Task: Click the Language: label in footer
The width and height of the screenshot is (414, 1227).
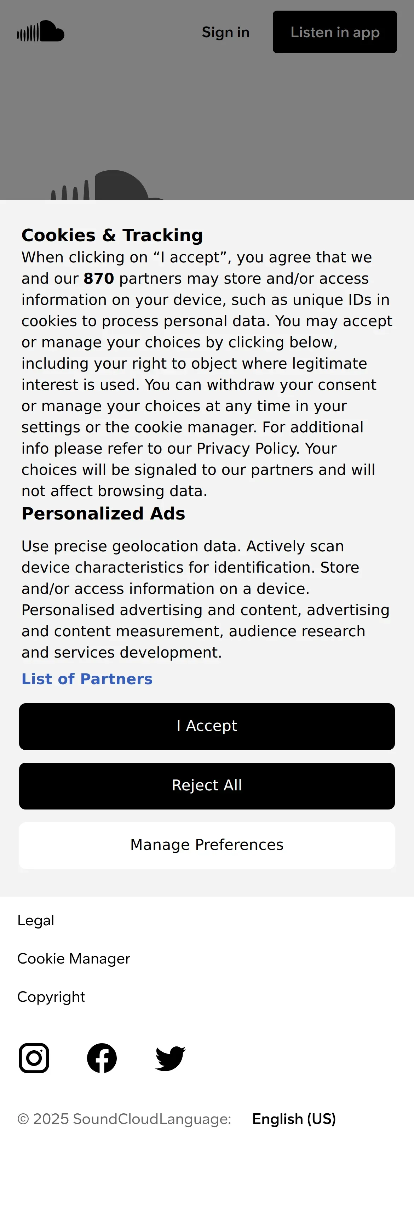Action: point(195,1119)
